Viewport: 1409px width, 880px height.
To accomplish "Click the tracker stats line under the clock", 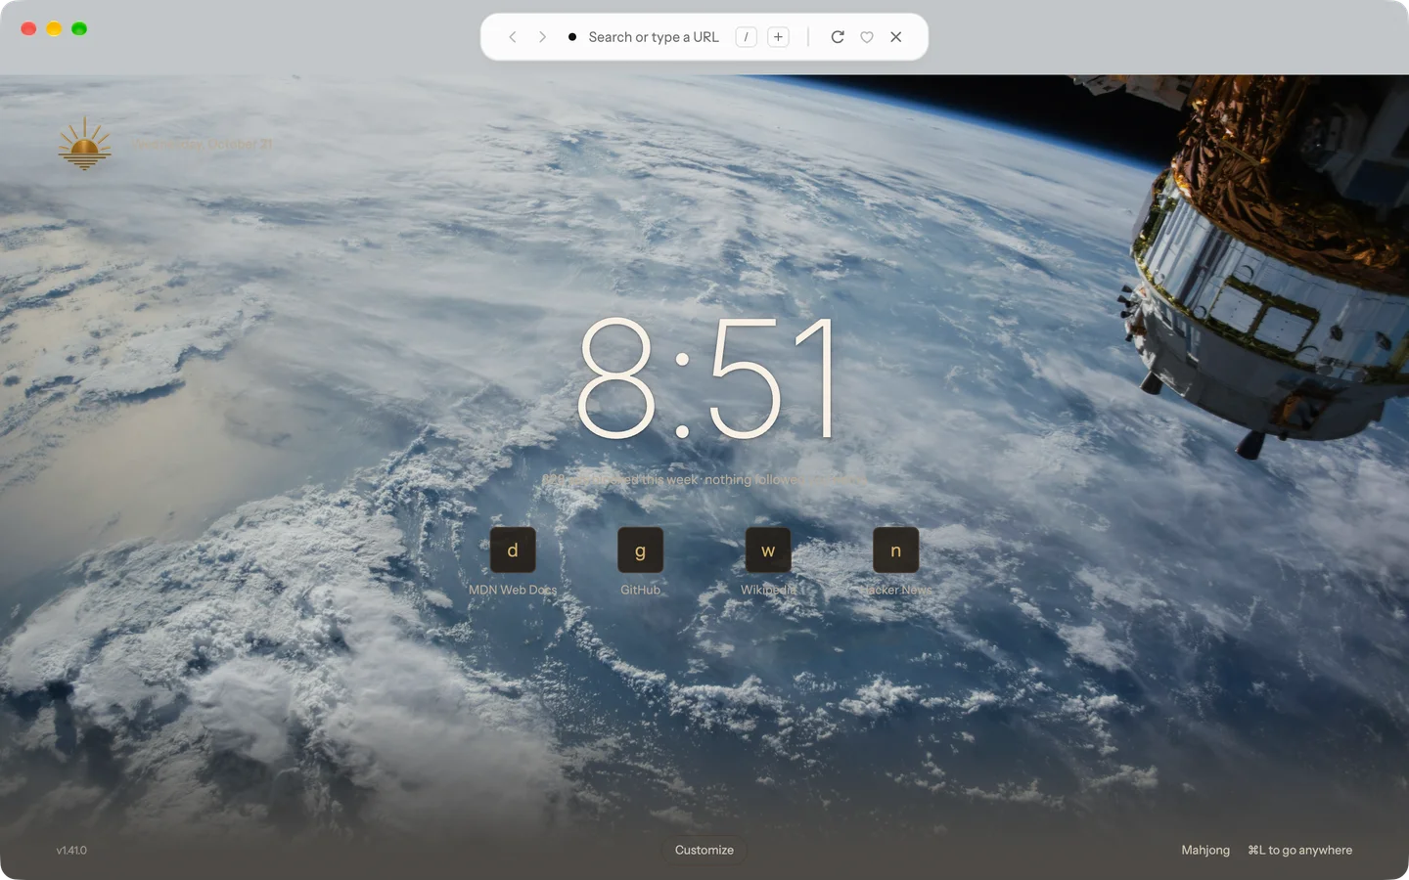I will [704, 480].
